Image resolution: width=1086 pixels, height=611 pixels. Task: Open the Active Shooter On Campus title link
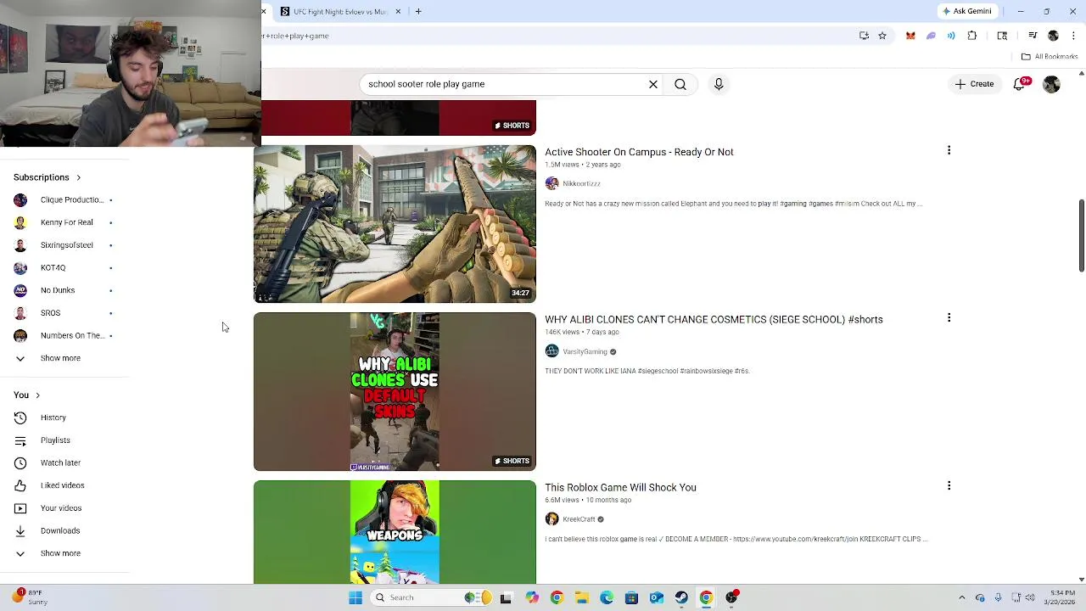tap(639, 152)
